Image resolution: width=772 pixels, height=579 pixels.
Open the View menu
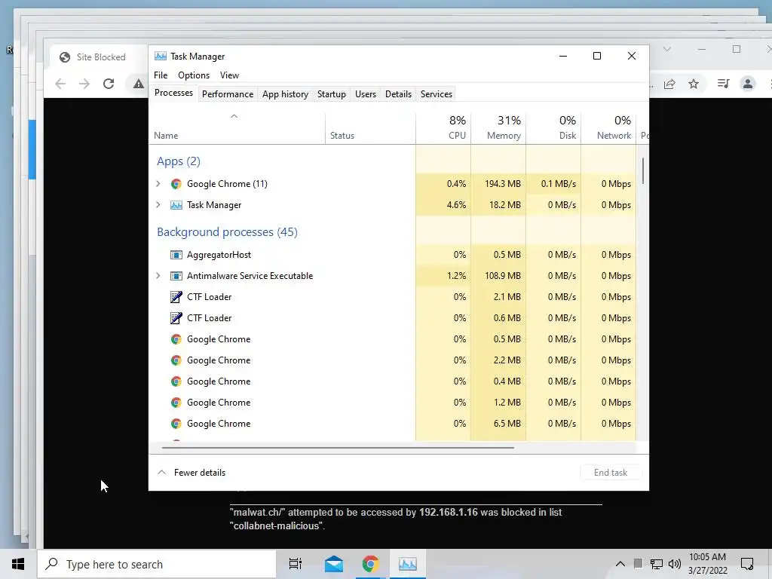tap(229, 75)
